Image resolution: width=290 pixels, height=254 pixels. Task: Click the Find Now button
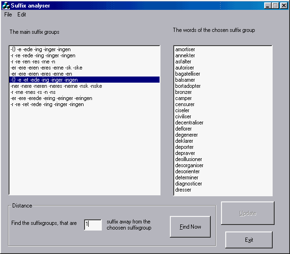(x=191, y=227)
